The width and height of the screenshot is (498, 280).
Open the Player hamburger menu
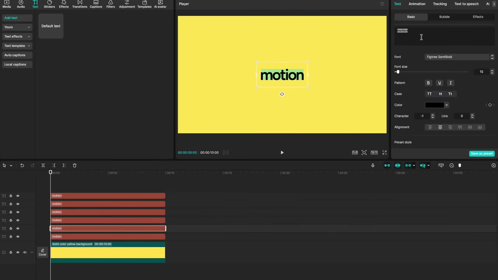(x=382, y=4)
